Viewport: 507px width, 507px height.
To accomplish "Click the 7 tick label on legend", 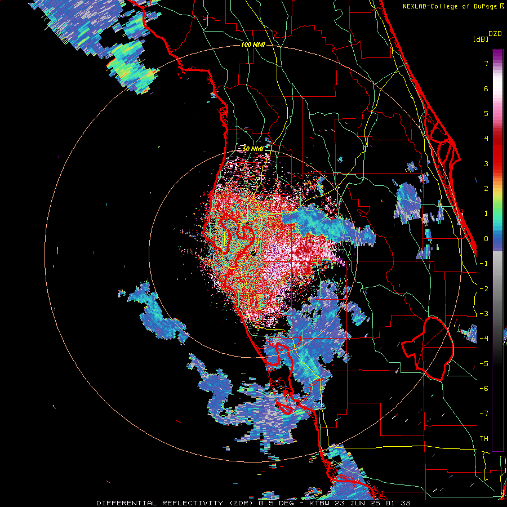I will click(486, 63).
